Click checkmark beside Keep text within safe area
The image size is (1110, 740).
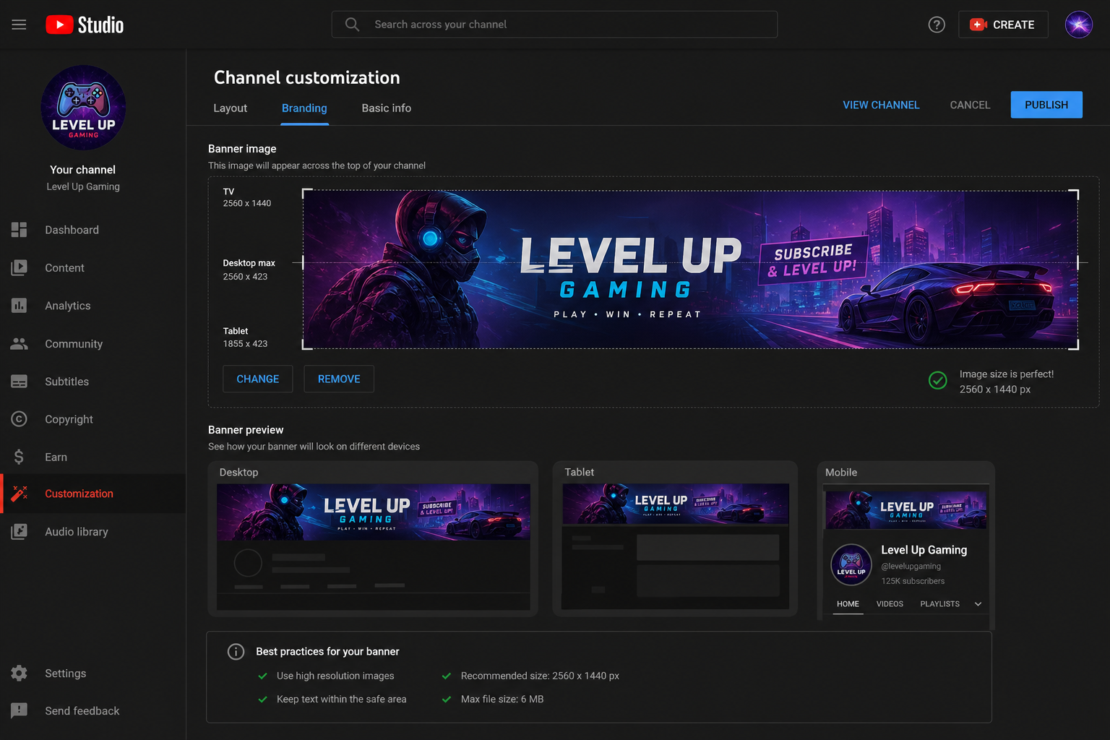263,699
